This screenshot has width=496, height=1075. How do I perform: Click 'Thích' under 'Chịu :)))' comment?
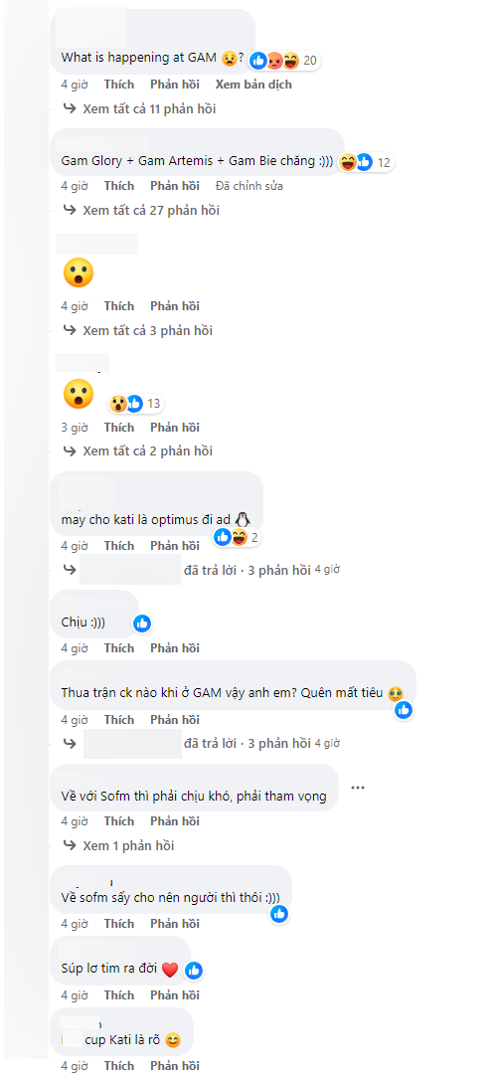pyautogui.click(x=119, y=647)
